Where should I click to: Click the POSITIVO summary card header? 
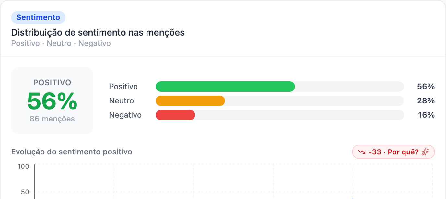point(52,83)
